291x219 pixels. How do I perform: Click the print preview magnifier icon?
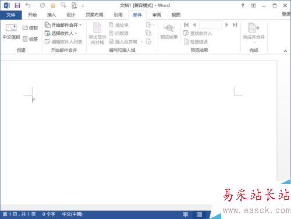click(74, 6)
